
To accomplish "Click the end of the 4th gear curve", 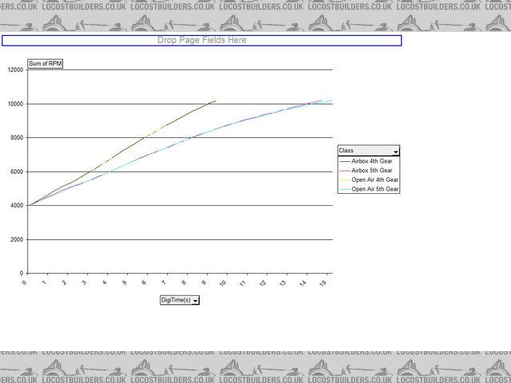I will coord(215,101).
